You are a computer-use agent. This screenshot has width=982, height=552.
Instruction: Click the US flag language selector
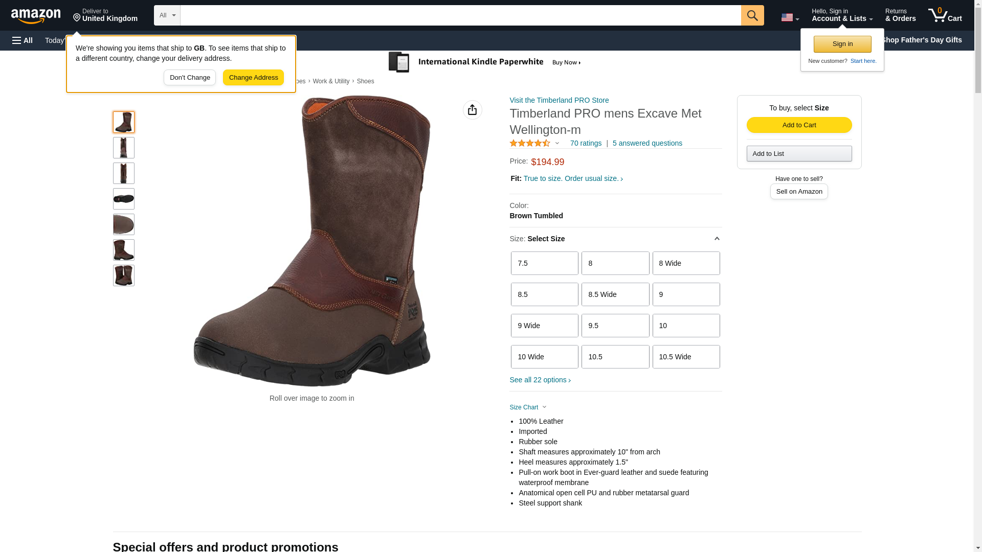coord(789,17)
